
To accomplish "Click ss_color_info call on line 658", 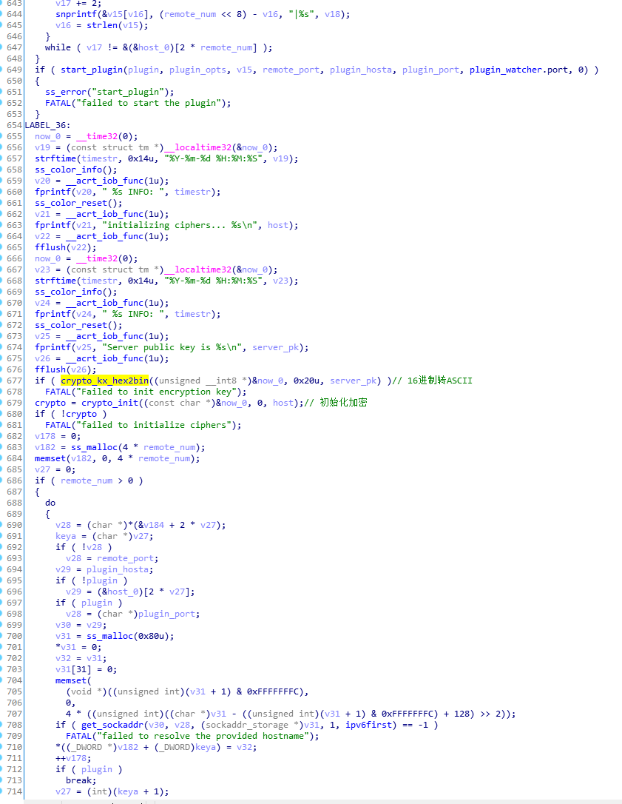I will 69,170.
